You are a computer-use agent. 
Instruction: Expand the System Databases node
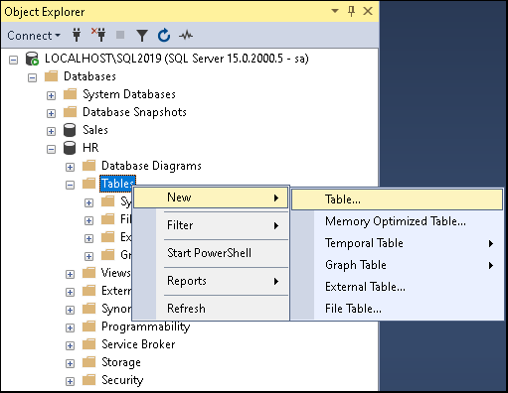click(51, 95)
